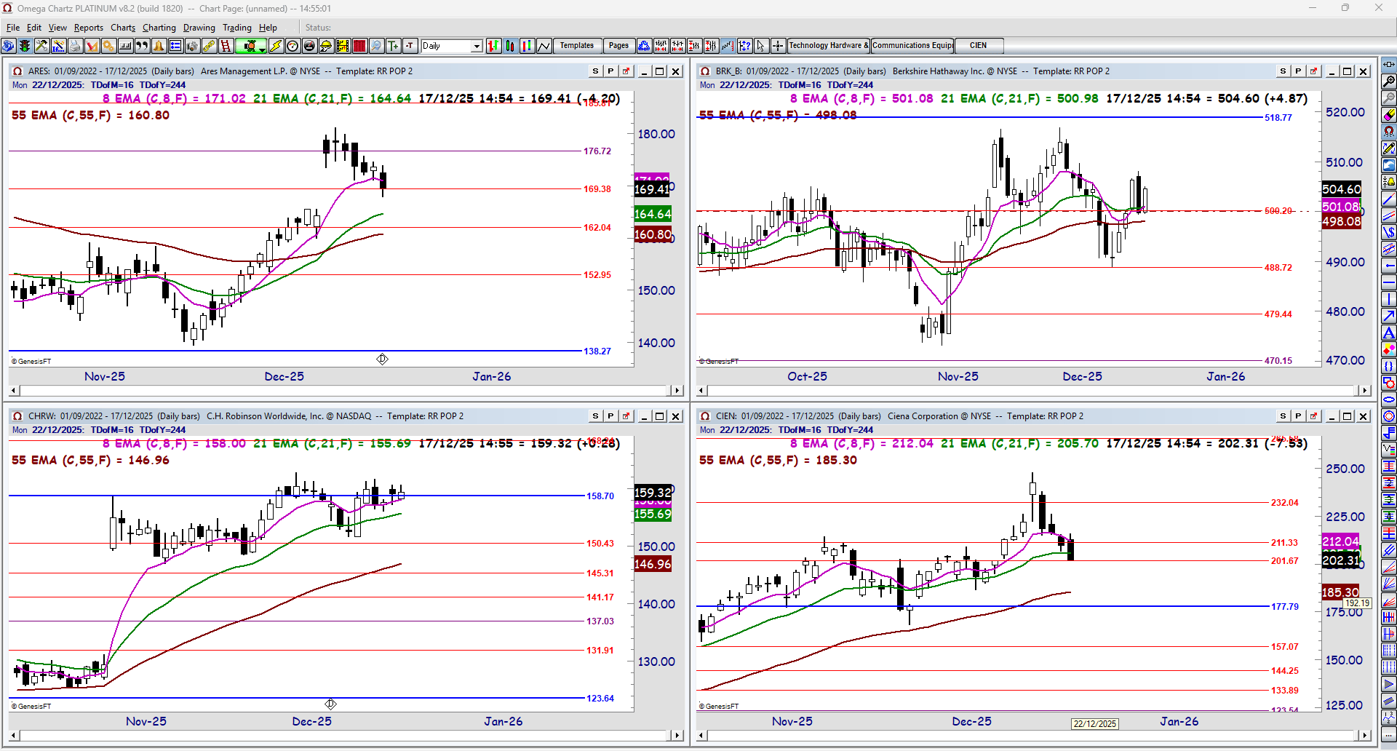
Task: Open the File menu
Action: [x=13, y=28]
